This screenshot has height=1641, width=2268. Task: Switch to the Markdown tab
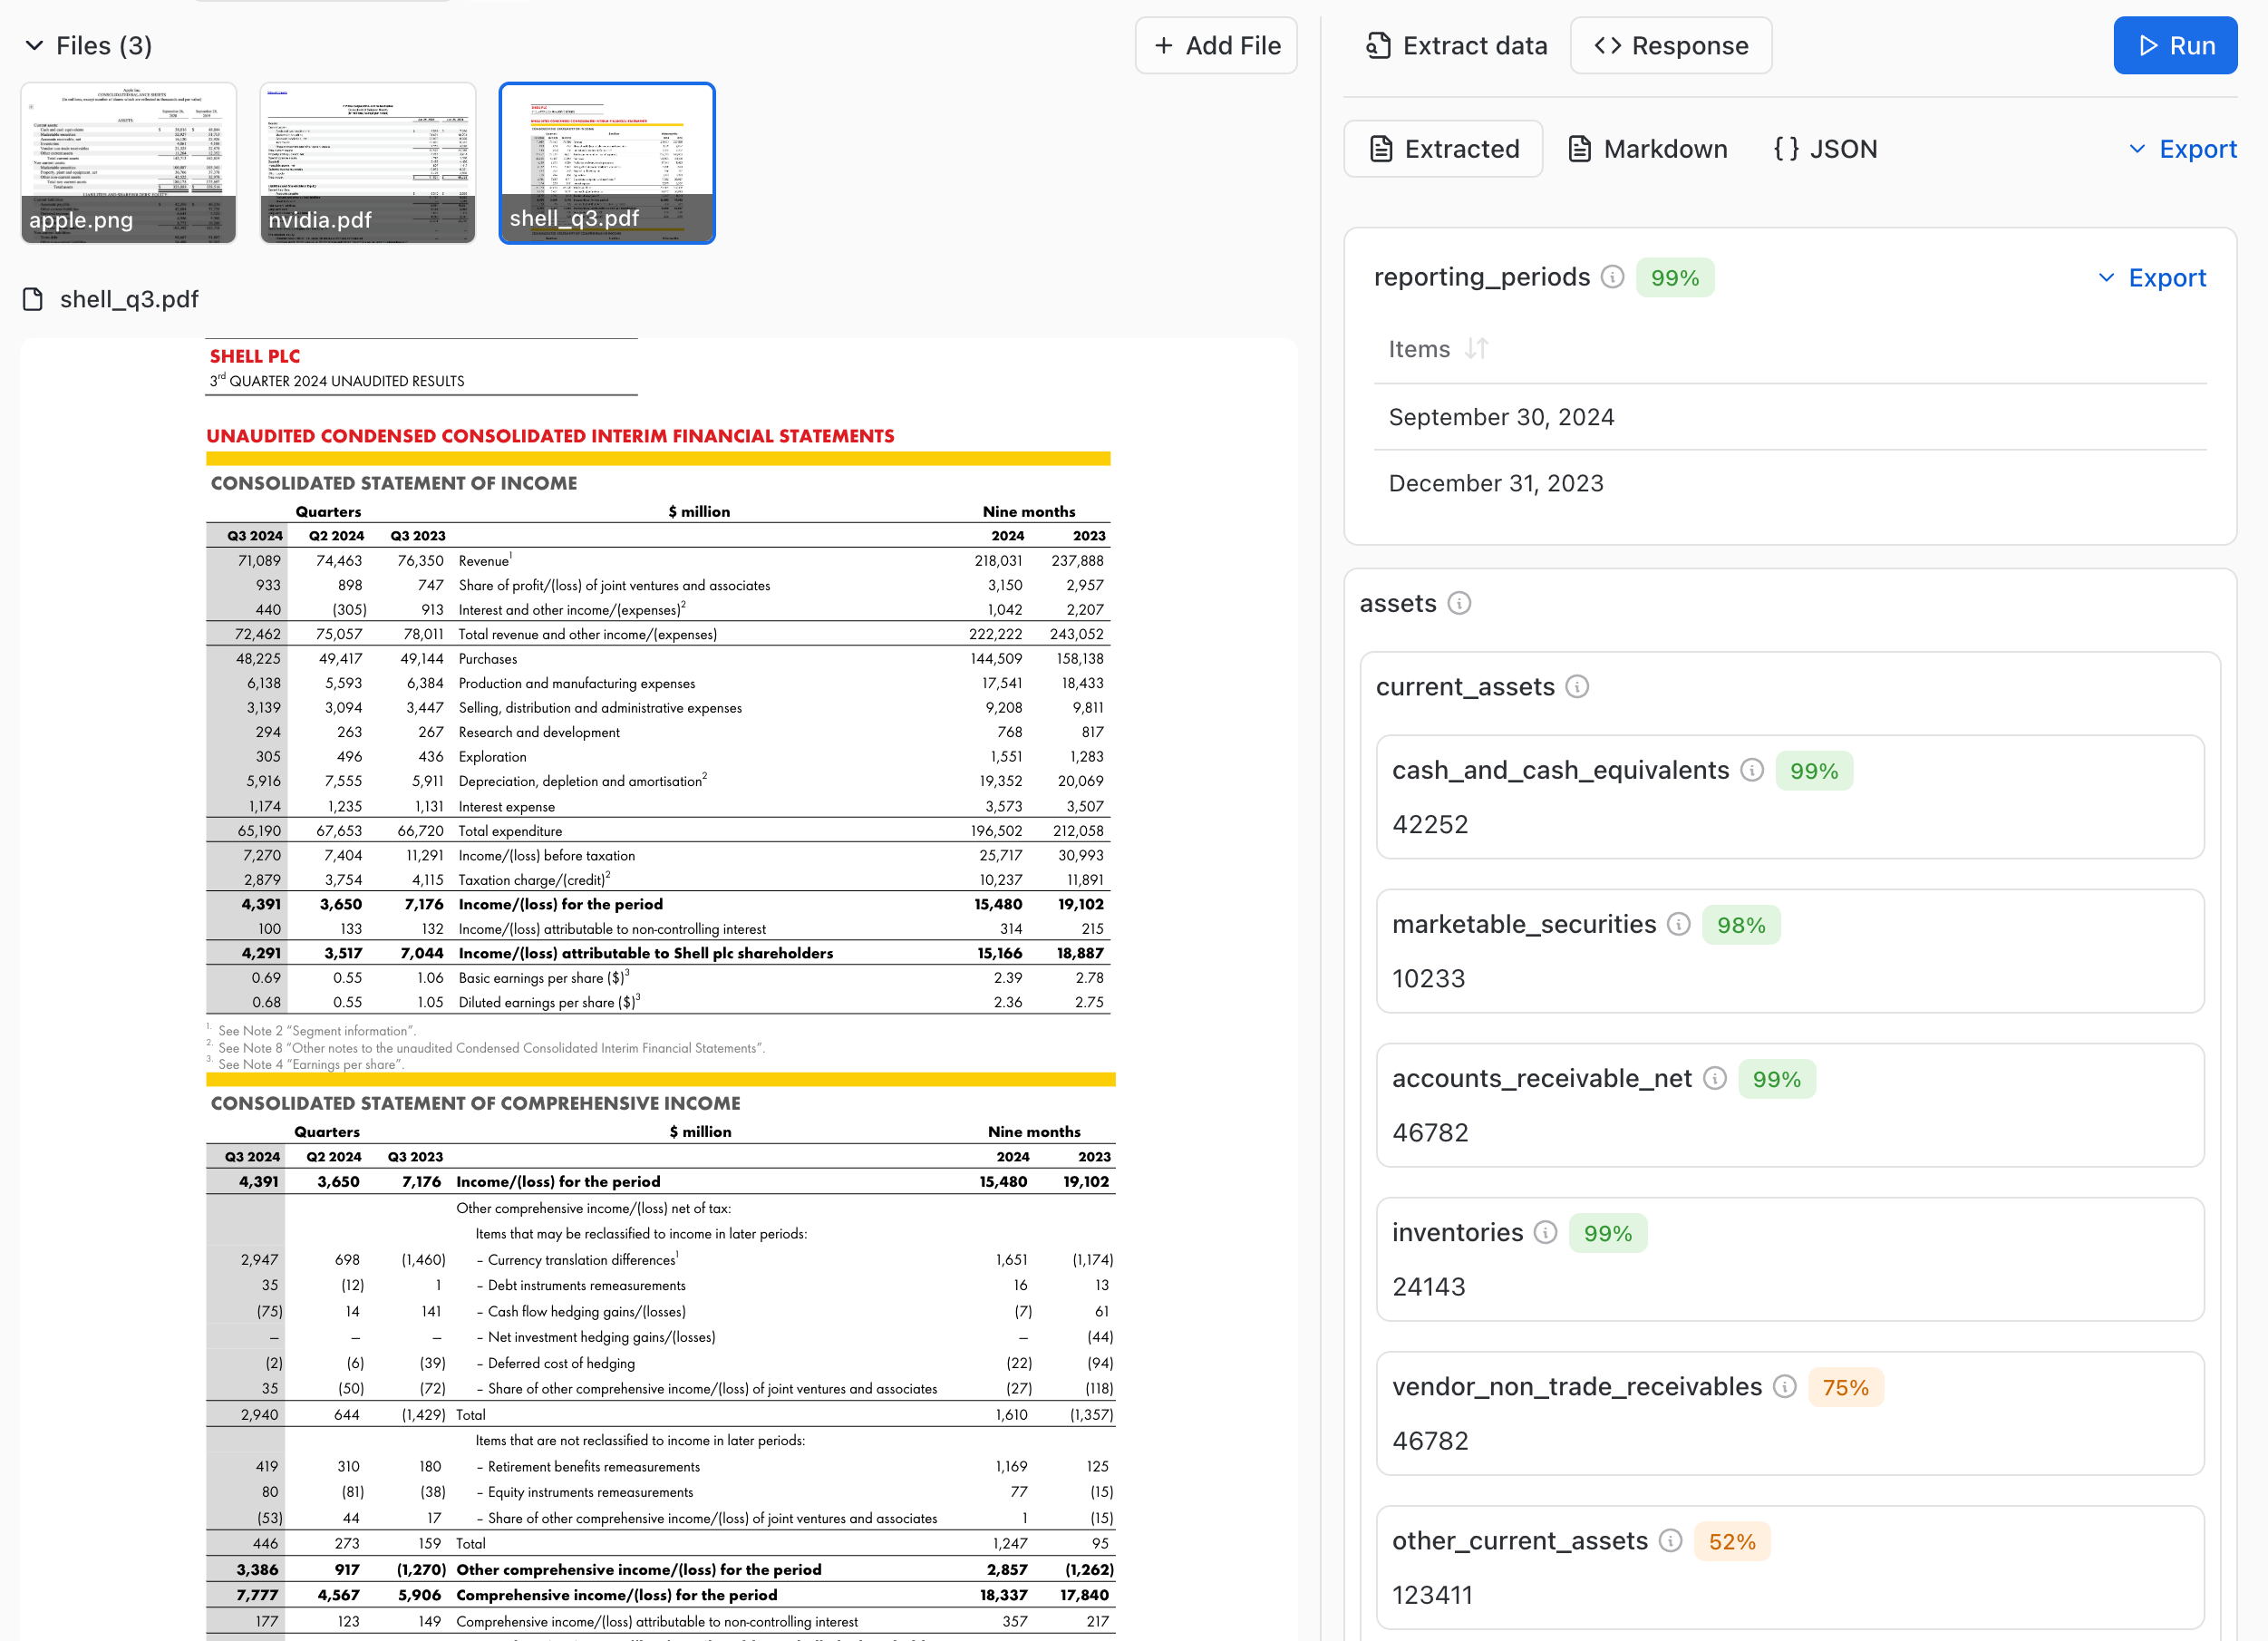(x=1647, y=149)
